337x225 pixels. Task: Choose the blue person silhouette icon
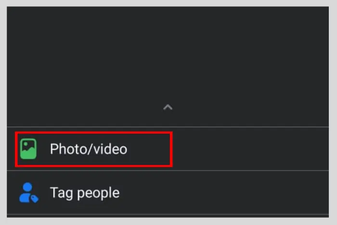(x=27, y=192)
